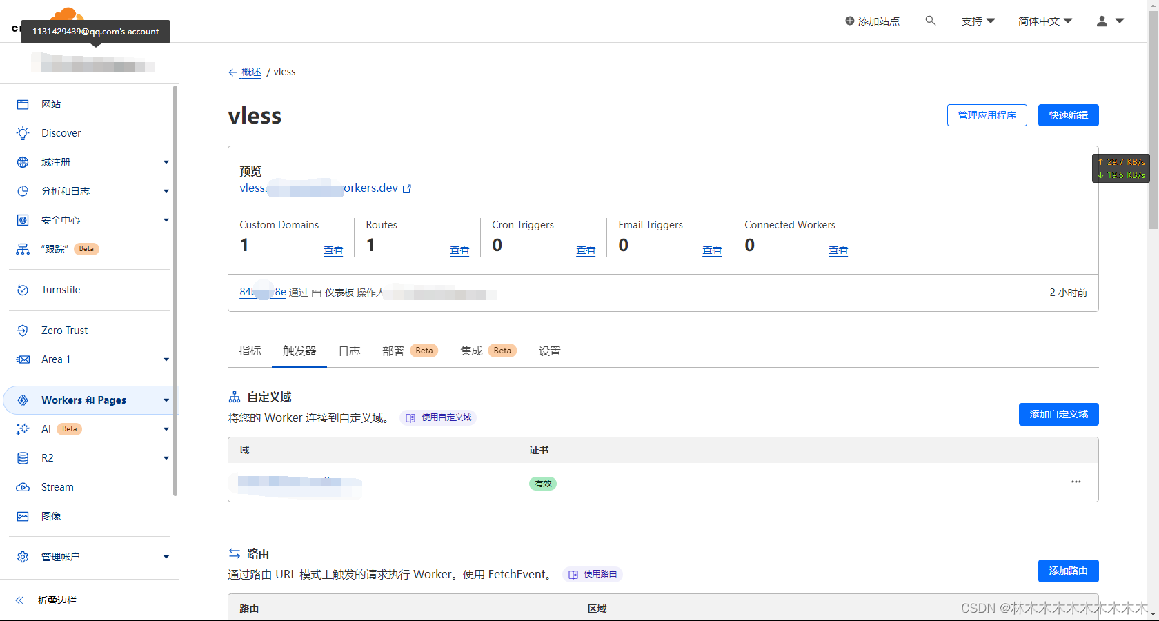Switch to the 设置 tab
The image size is (1159, 621).
click(x=550, y=351)
